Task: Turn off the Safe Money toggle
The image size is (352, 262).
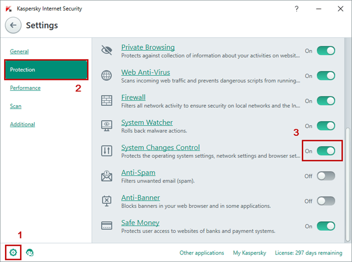Action: [x=326, y=226]
